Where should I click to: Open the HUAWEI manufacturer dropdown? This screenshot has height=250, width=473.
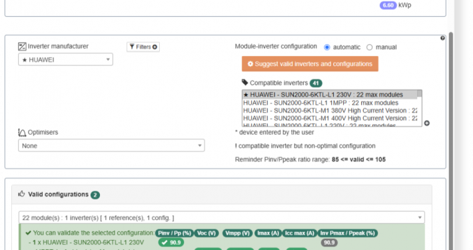tap(65, 59)
